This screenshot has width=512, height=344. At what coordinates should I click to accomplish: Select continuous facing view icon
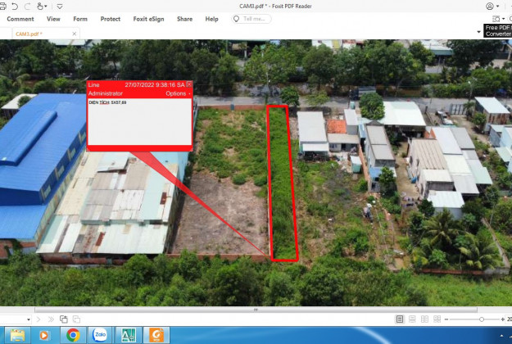click(437, 319)
